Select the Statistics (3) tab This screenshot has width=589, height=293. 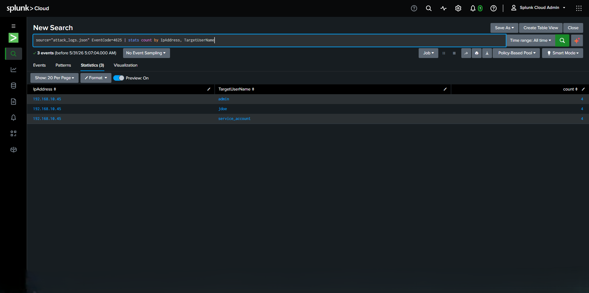pyautogui.click(x=92, y=65)
